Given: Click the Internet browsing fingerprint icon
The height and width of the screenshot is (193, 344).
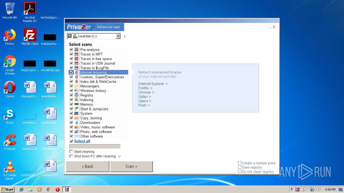Looking at the screenshot, I should 77,72.
